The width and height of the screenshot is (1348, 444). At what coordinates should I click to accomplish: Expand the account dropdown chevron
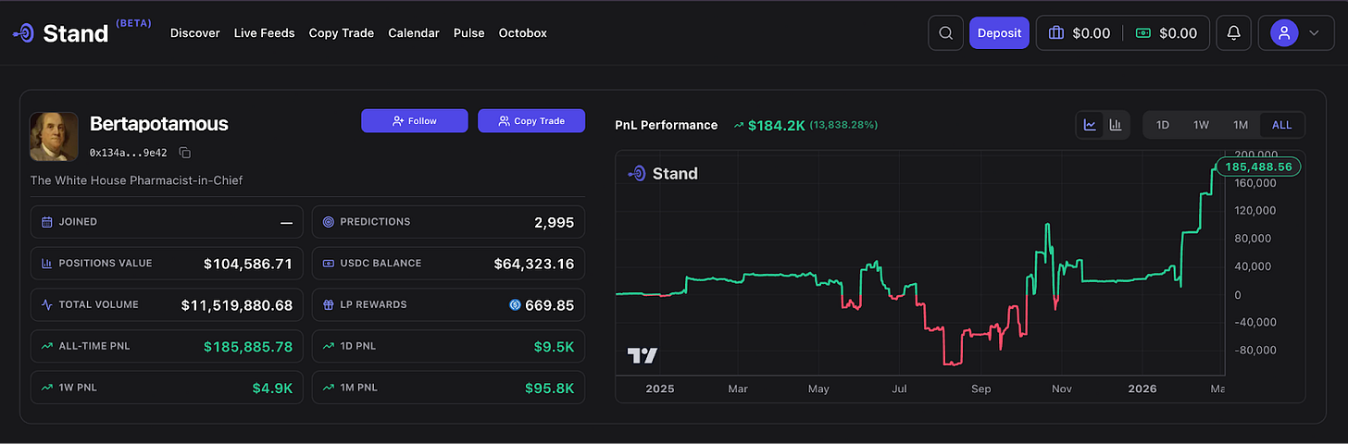click(1314, 33)
